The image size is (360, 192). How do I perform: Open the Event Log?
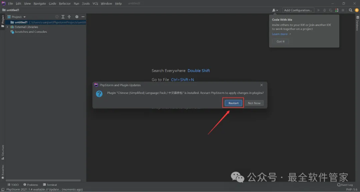345,185
